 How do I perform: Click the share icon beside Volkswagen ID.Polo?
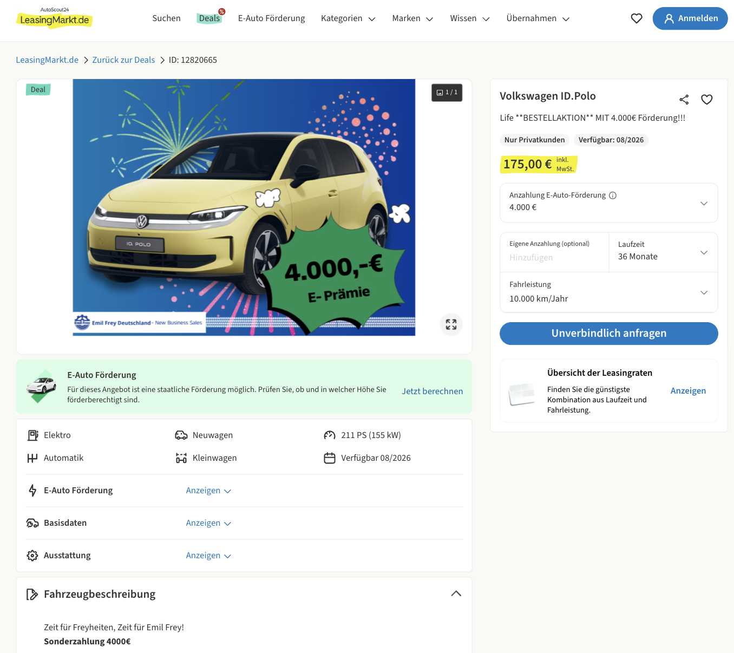tap(684, 100)
